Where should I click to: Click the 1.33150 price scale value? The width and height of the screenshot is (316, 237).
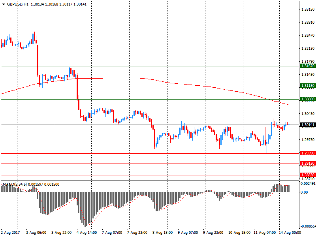308,9
